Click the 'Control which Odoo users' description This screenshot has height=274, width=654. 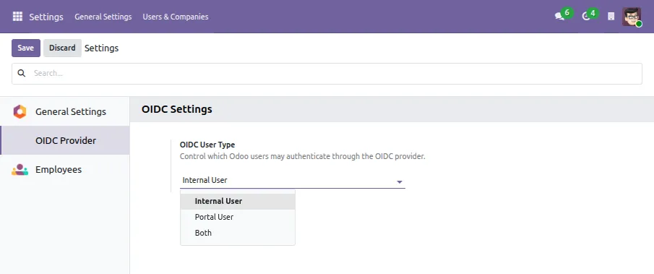click(x=302, y=157)
